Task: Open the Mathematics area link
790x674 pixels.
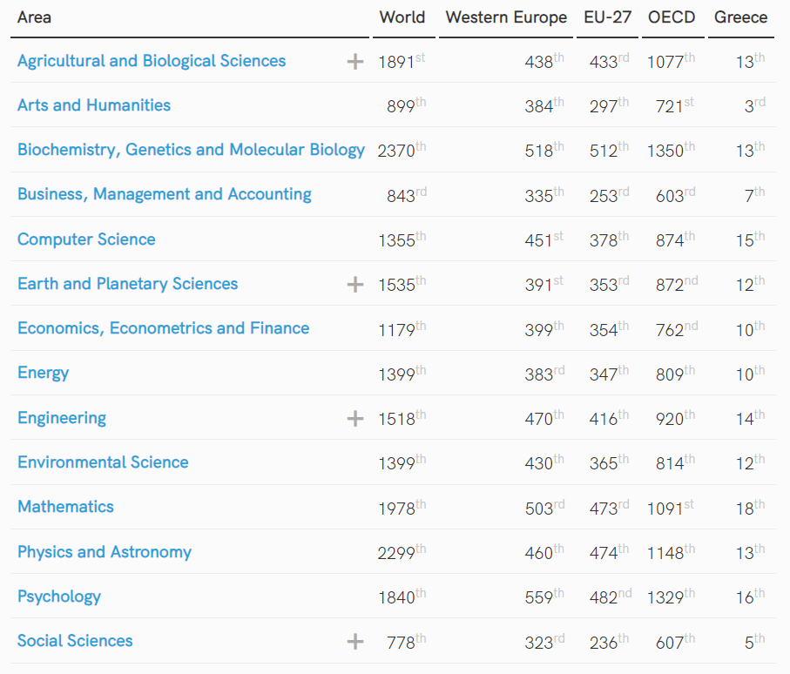Action: pos(65,507)
